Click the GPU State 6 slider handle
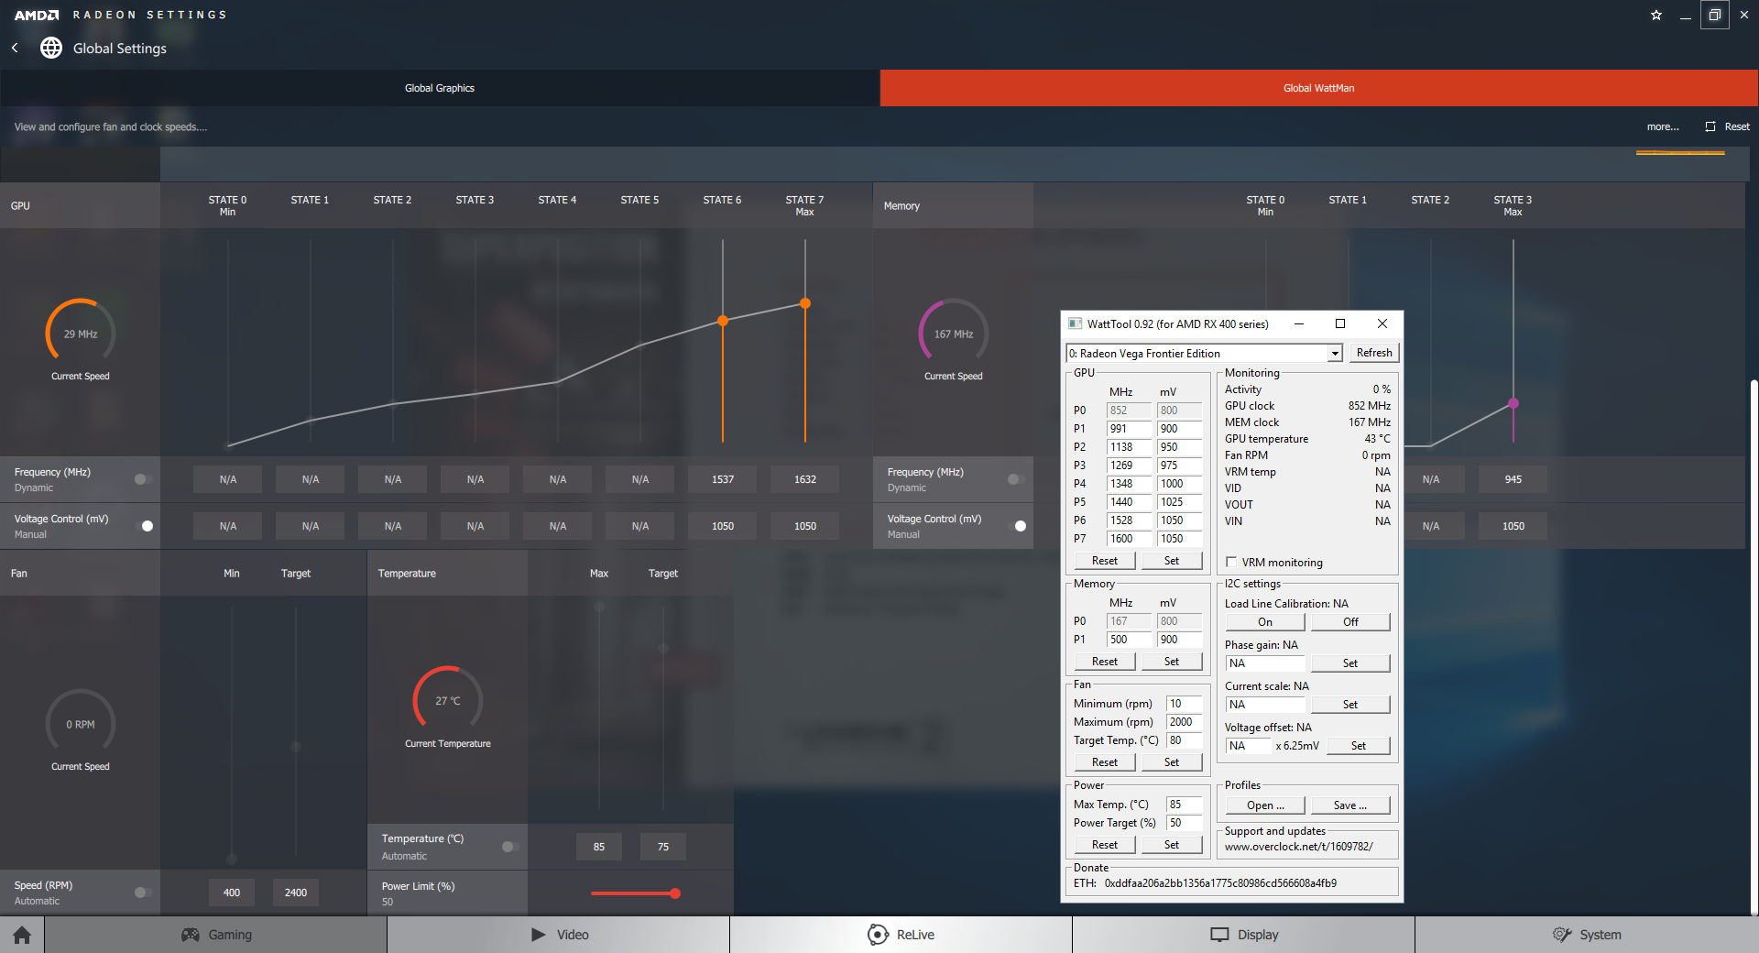 (x=723, y=321)
